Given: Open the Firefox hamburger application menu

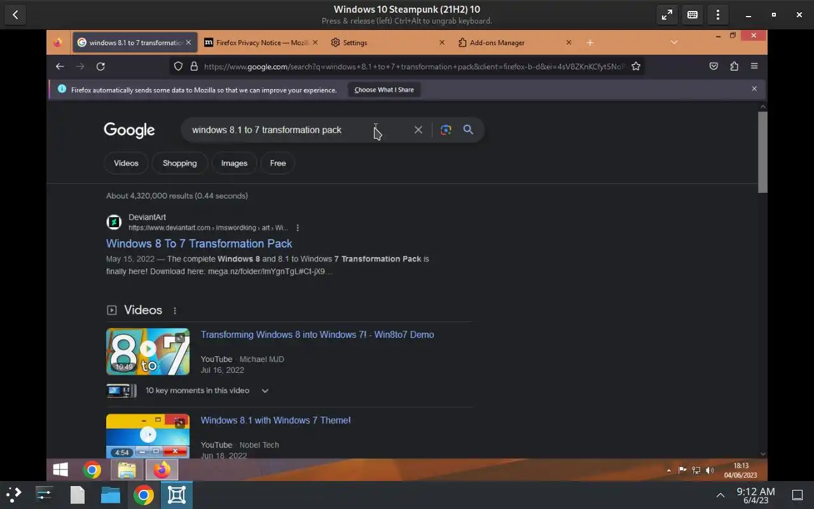Looking at the screenshot, I should 754,66.
